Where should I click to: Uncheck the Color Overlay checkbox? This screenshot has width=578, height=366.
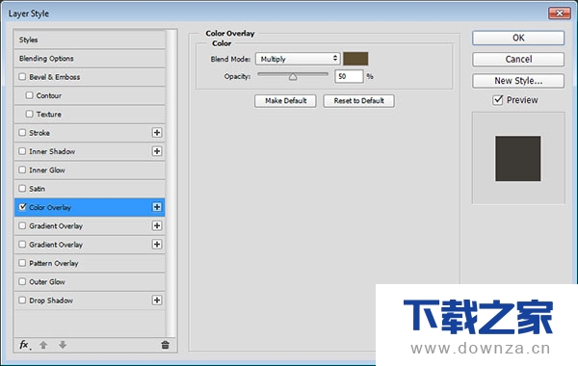click(23, 207)
